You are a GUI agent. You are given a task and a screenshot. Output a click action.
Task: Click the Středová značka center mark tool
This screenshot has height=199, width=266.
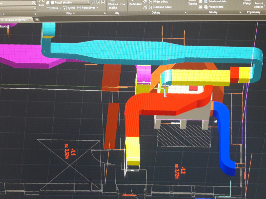(x=112, y=5)
